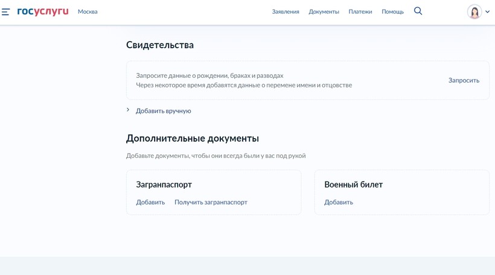Expand the chevron beside Добавить вручную
Image resolution: width=495 pixels, height=275 pixels.
tap(128, 110)
